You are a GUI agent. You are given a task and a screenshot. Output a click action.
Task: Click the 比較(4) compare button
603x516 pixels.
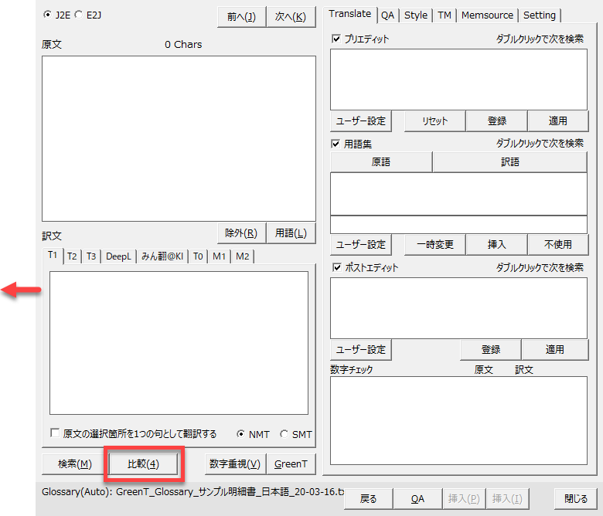143,463
